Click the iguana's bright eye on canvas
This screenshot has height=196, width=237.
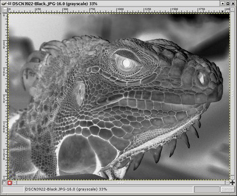[126, 63]
